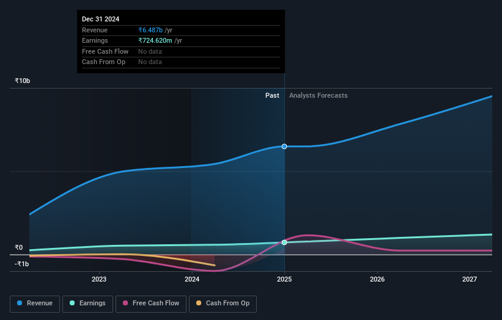Click the teal Earnings legend dot
This screenshot has width=502, height=320.
(x=72, y=303)
